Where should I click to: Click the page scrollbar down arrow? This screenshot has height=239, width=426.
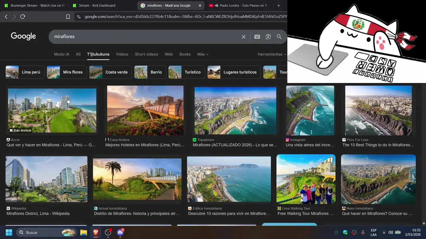[424, 224]
